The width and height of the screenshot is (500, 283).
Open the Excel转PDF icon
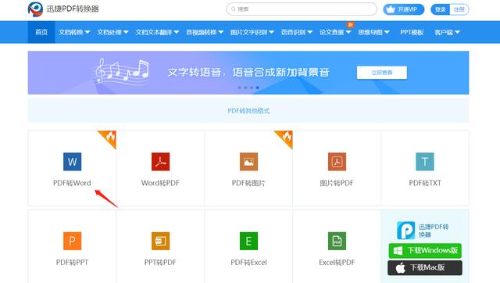tap(337, 241)
